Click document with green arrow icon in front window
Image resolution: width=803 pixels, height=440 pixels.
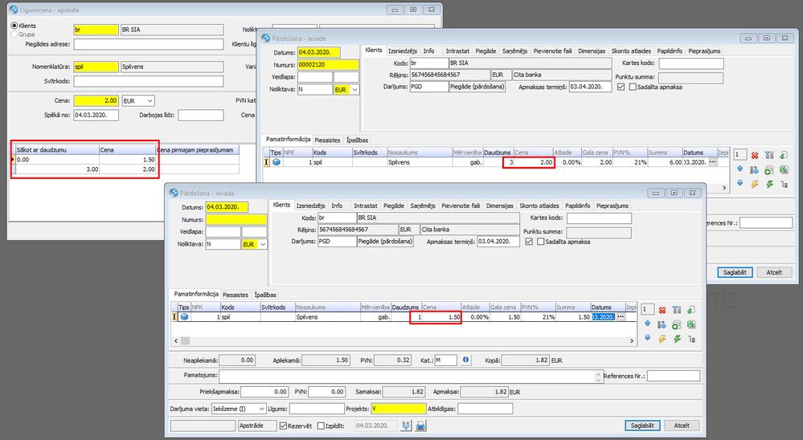691,310
